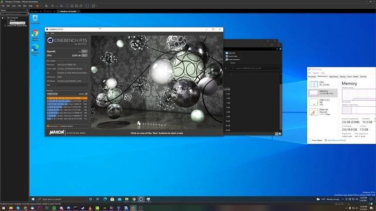This screenshot has height=211, width=376.
Task: Open the Microsoft Edge desktop shortcut
Action: [x=35, y=50]
